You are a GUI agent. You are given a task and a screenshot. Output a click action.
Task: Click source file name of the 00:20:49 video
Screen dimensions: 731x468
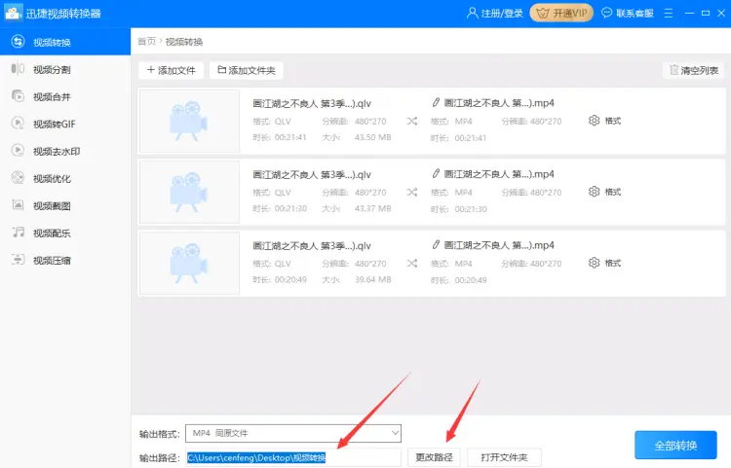(312, 245)
